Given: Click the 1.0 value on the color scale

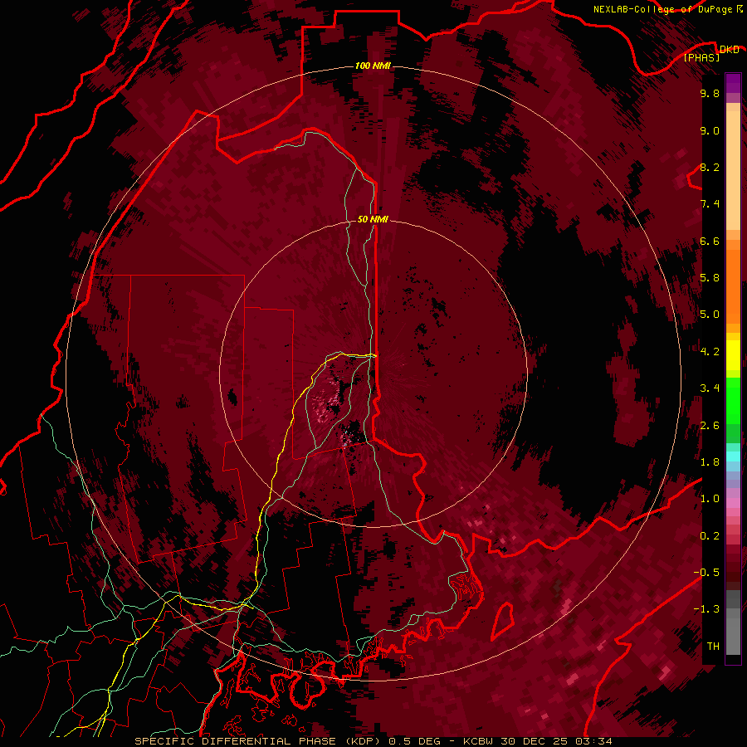Looking at the screenshot, I should 710,499.
